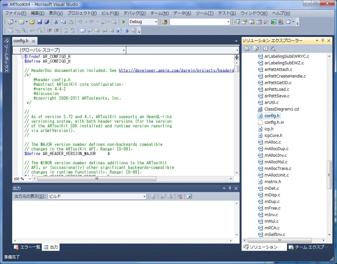
Task: Click View Code icon in Solution Explorer
Action: [266, 49]
